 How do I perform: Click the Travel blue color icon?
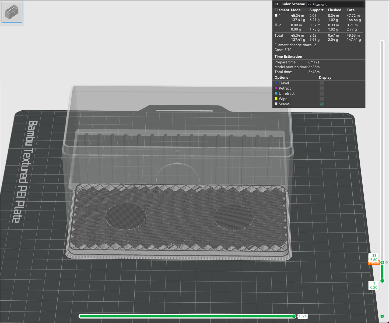276,83
